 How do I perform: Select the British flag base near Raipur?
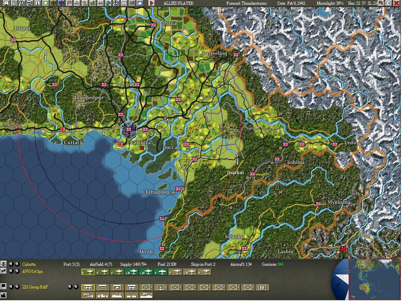click(x=13, y=40)
